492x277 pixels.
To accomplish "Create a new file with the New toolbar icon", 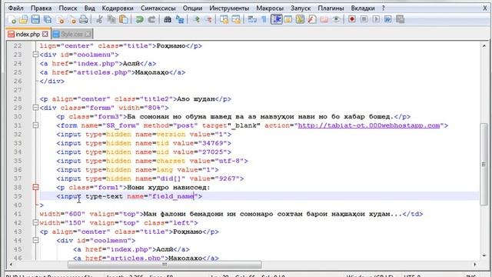I will tap(12, 20).
